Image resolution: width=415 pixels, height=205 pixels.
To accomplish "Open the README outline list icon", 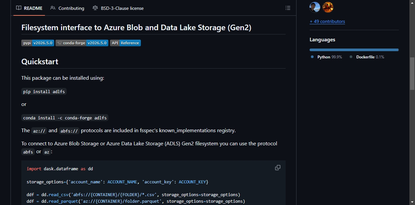I will click(x=288, y=8).
